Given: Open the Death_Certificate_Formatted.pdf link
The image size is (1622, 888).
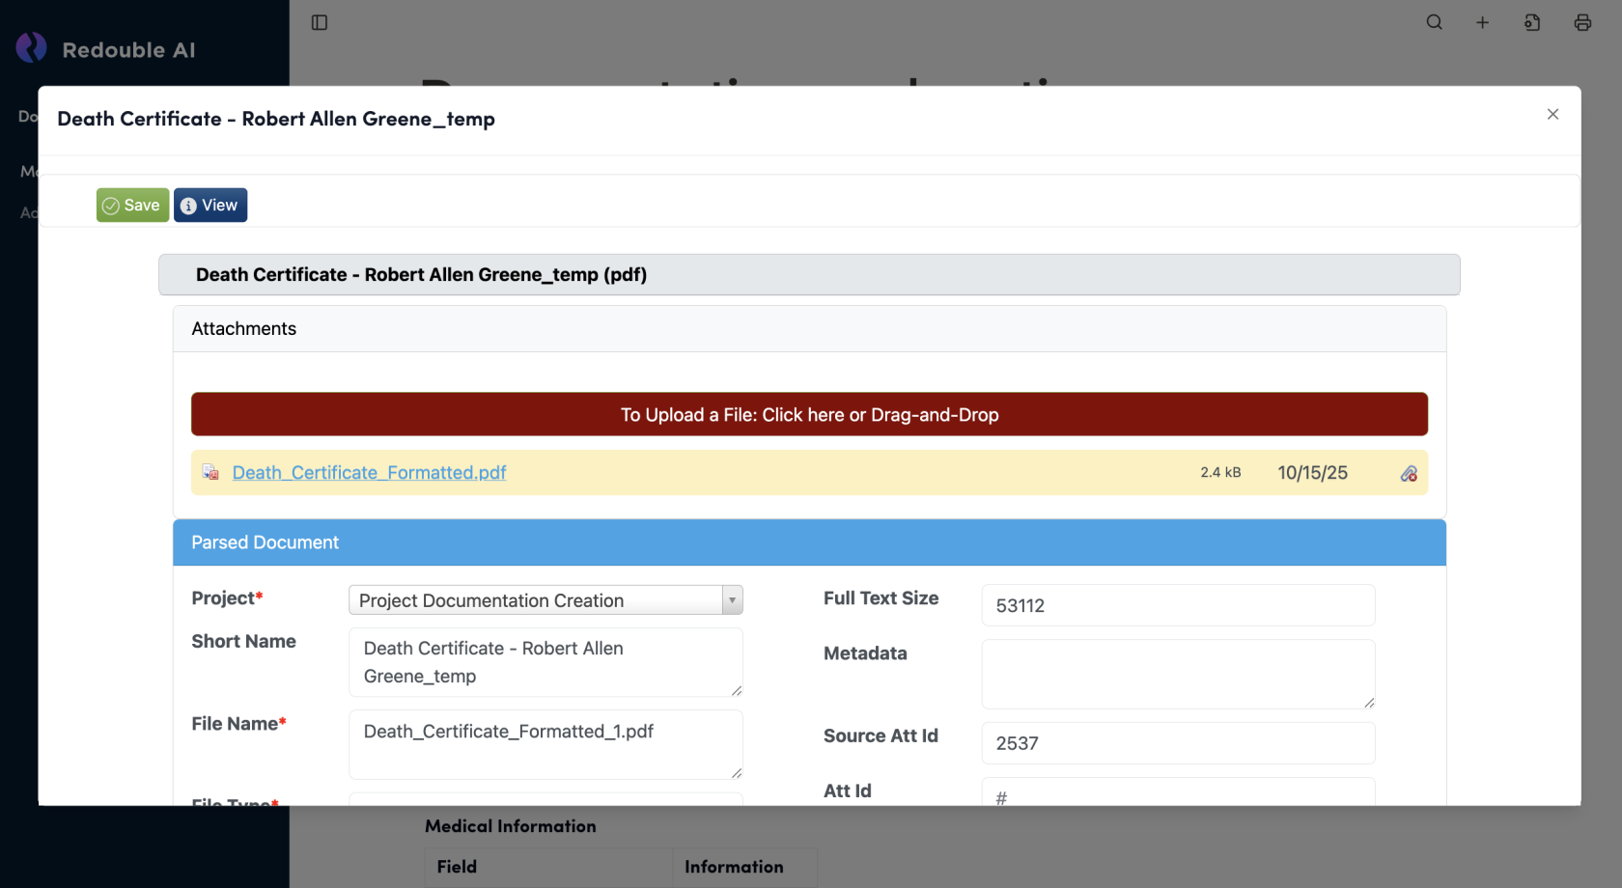Looking at the screenshot, I should pyautogui.click(x=369, y=472).
